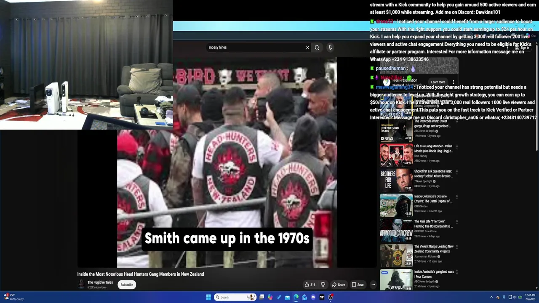Open Task View in the taskbar

point(261,297)
